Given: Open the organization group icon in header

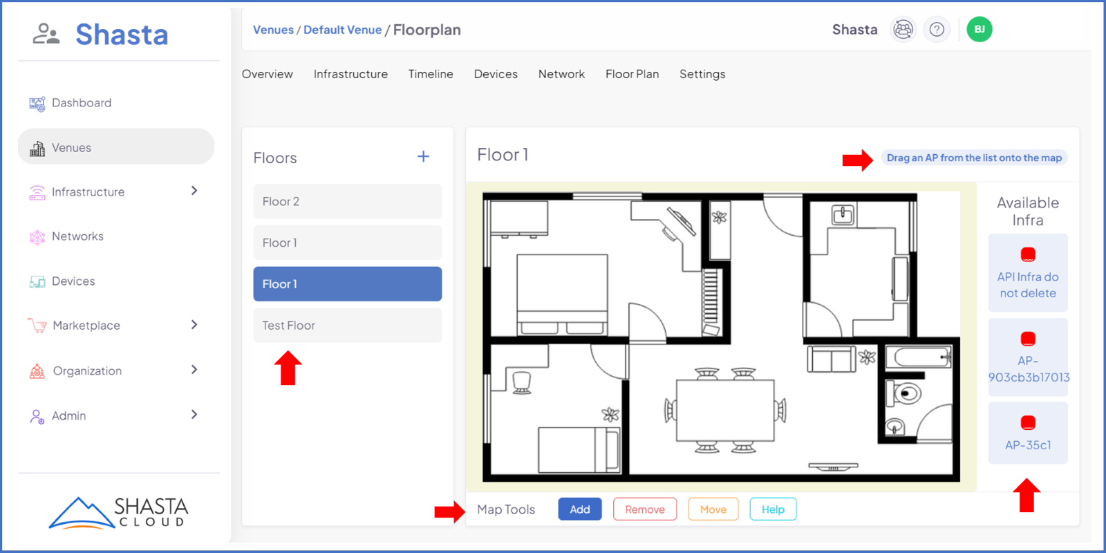Looking at the screenshot, I should click(x=903, y=29).
